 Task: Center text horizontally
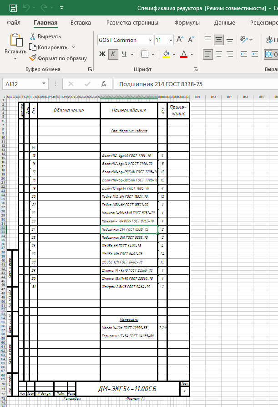pyautogui.click(x=219, y=54)
